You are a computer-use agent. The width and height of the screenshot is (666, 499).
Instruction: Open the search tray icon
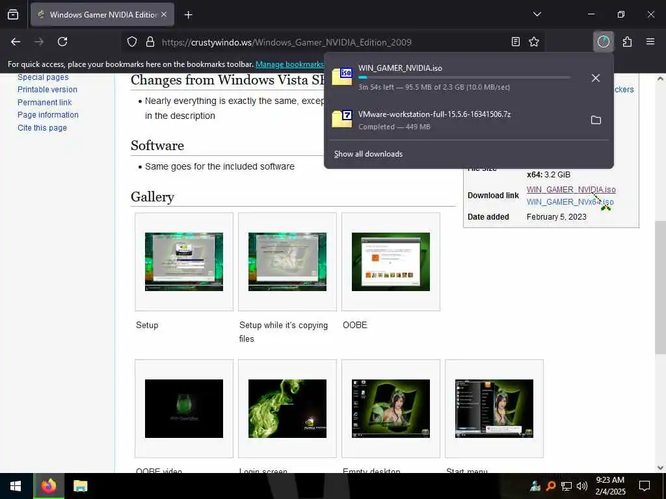pyautogui.click(x=551, y=486)
